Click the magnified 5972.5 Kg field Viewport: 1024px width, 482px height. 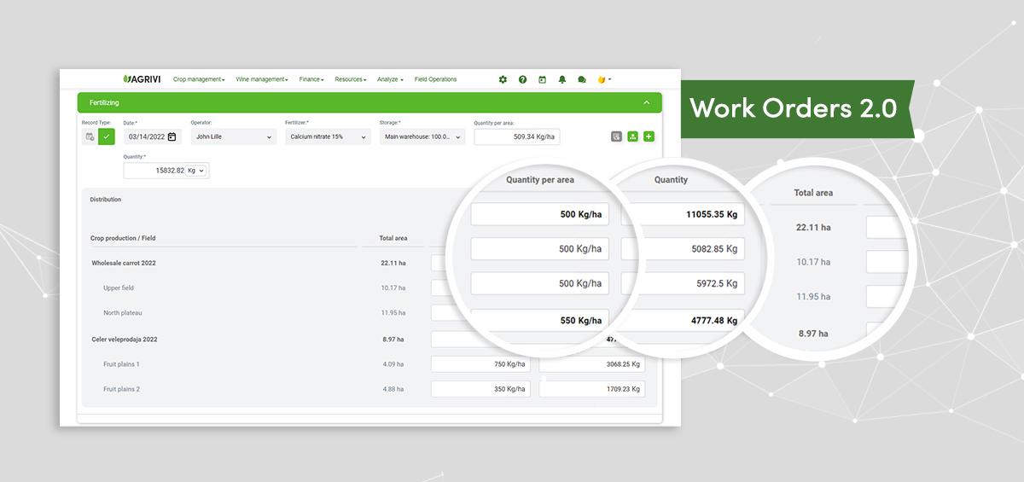(683, 283)
